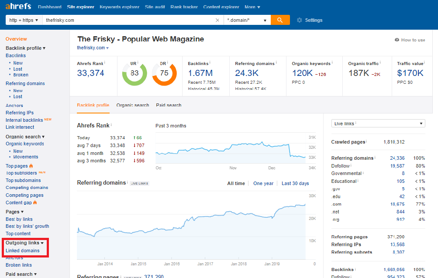Clear the URL field with the X icon
Viewport: 438px width, 278px height.
click(217, 20)
